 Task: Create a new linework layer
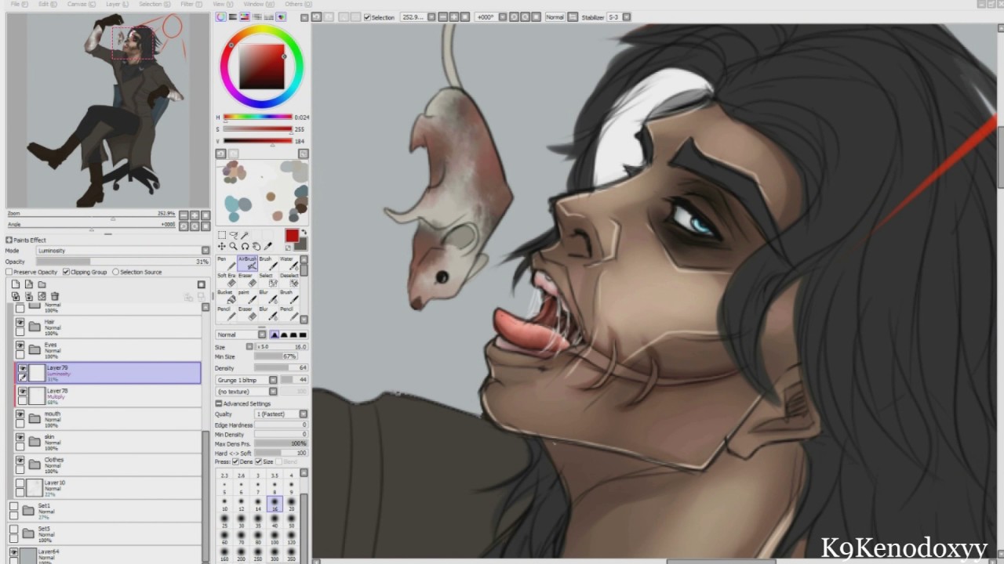click(29, 284)
